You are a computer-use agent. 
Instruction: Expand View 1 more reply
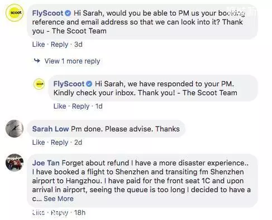tap(72, 61)
